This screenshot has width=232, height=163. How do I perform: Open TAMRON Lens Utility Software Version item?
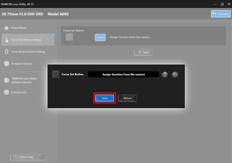28,80
